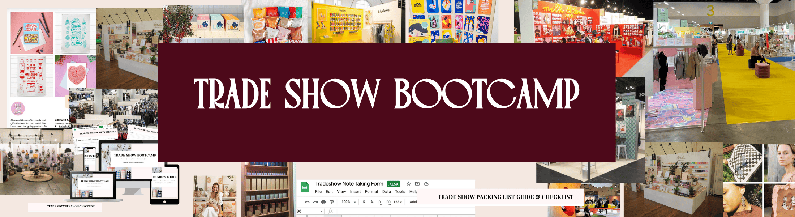Viewport: 795px width, 217px height.
Task: Expand the 123 number format dropdown
Action: coord(397,202)
